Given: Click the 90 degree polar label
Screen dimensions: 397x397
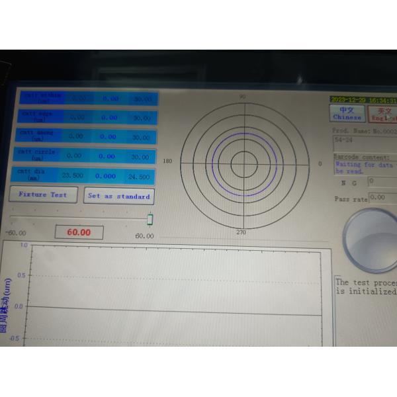Looking at the screenshot, I should click(242, 97).
